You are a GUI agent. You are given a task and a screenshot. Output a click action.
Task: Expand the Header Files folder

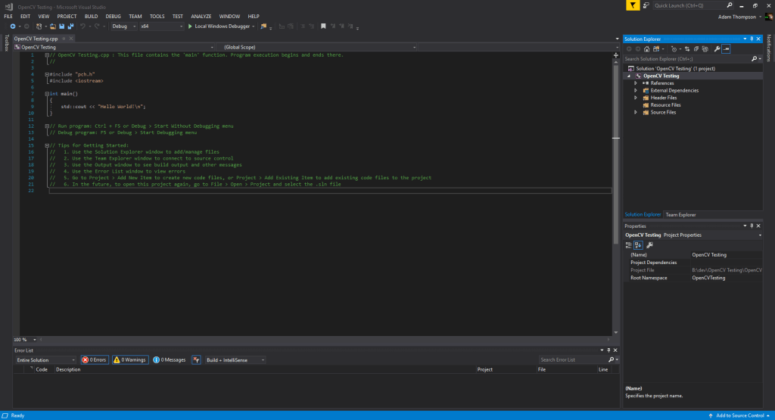[x=636, y=98]
